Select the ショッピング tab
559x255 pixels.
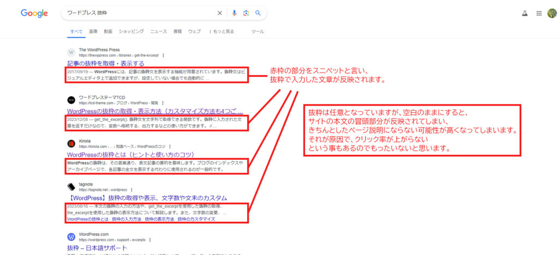(x=131, y=32)
